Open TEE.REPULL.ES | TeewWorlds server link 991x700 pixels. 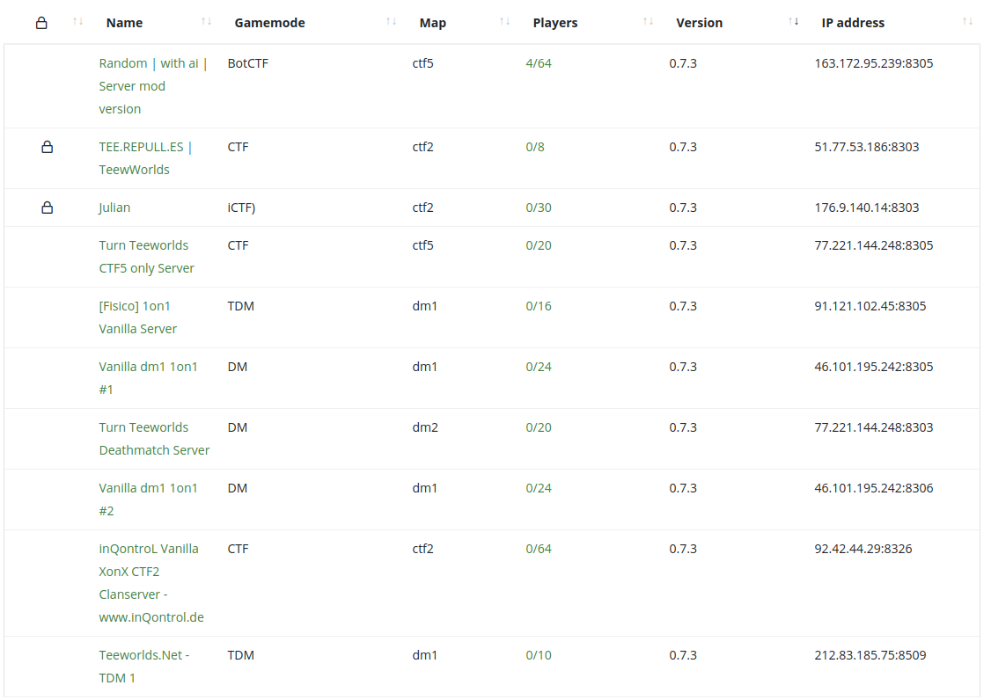pos(144,158)
